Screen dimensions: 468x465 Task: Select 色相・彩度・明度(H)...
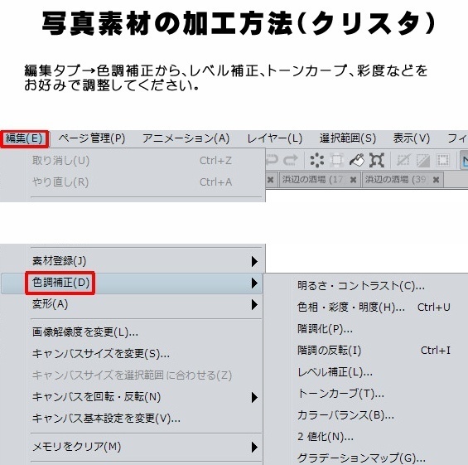[365, 308]
